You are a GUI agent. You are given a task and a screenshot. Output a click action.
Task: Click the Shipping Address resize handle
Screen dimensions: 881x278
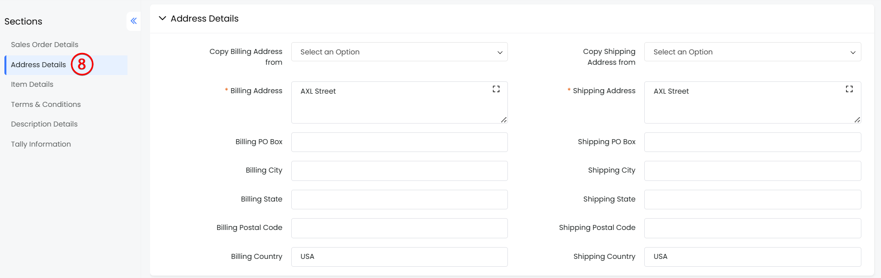(857, 120)
